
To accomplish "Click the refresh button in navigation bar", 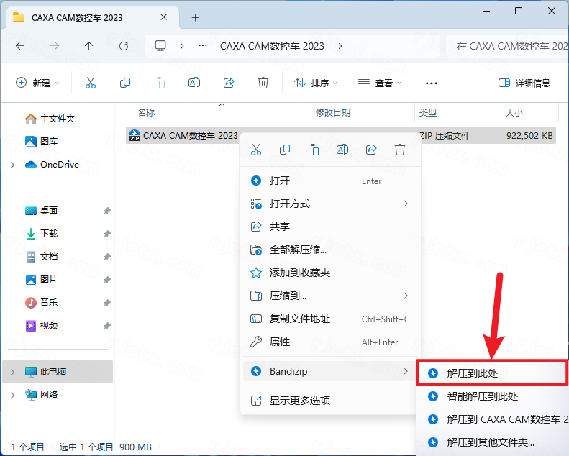I will point(124,46).
